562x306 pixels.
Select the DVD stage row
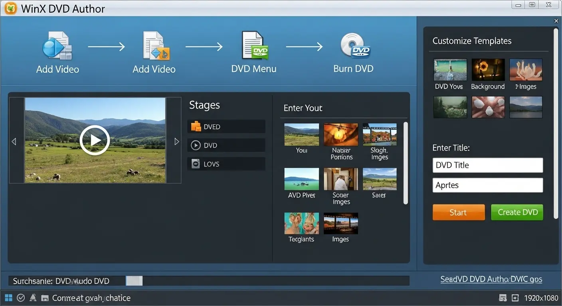click(x=226, y=145)
